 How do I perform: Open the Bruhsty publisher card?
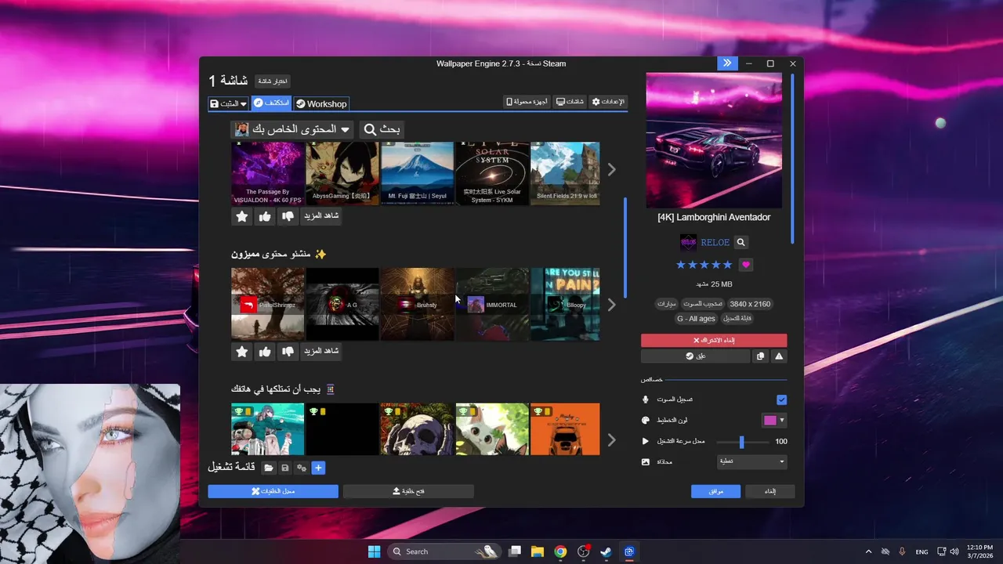coord(417,305)
